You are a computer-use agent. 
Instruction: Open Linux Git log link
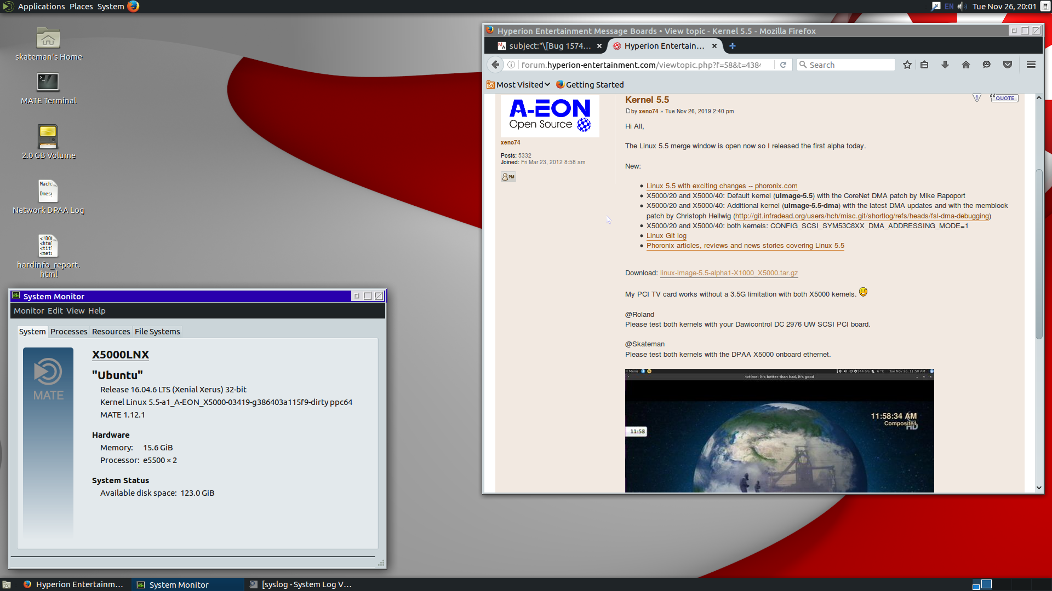click(x=666, y=235)
